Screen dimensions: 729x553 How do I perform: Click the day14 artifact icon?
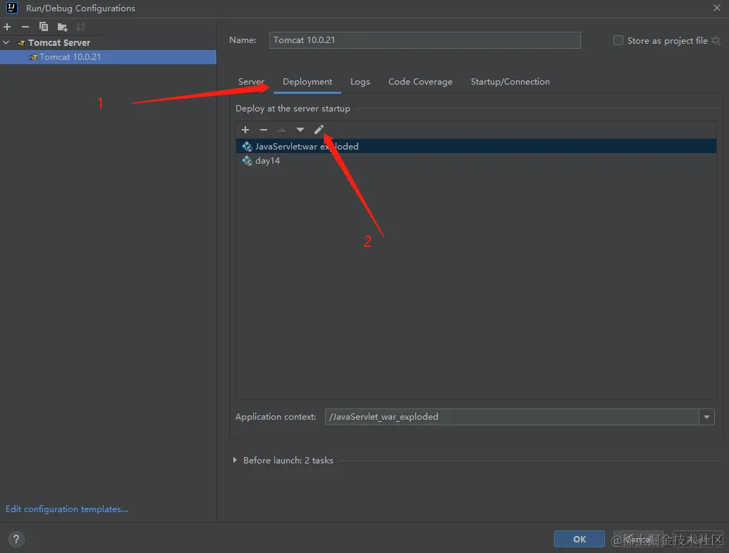click(247, 160)
